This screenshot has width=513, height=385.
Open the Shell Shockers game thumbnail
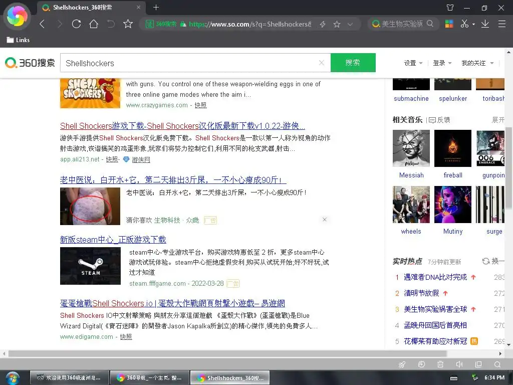tap(90, 93)
